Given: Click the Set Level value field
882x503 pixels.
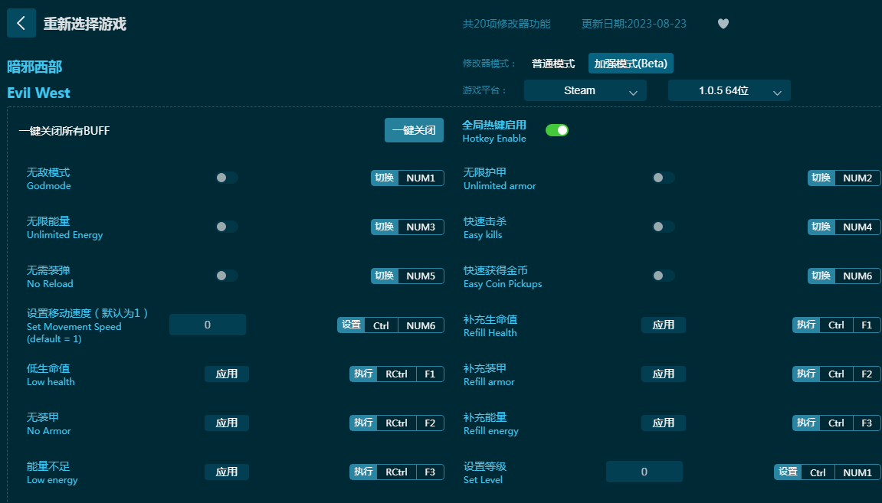Looking at the screenshot, I should 644,472.
